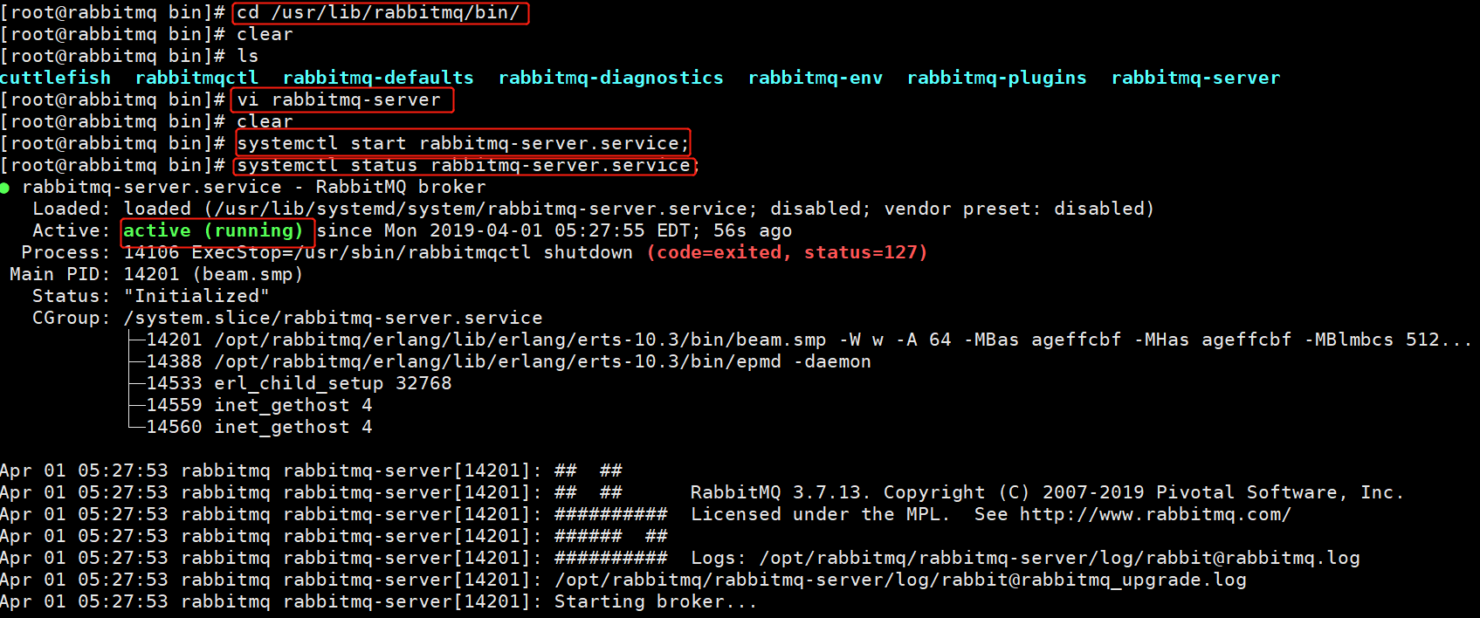Click 'erl_child_setup 32768' process row
Image resolution: width=1480 pixels, height=618 pixels.
tap(333, 383)
